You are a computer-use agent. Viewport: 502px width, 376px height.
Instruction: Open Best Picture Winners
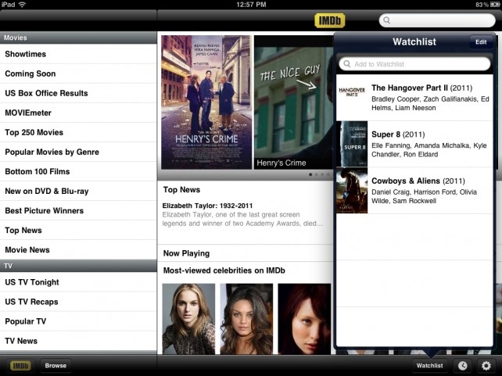click(x=78, y=210)
